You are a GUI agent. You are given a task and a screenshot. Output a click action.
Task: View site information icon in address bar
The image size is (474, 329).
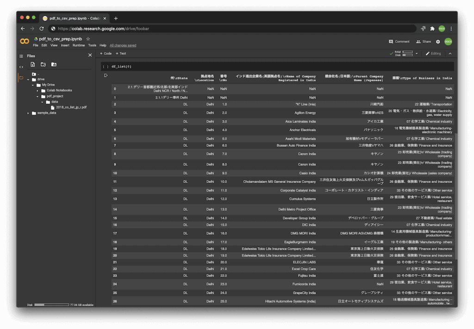coord(53,29)
